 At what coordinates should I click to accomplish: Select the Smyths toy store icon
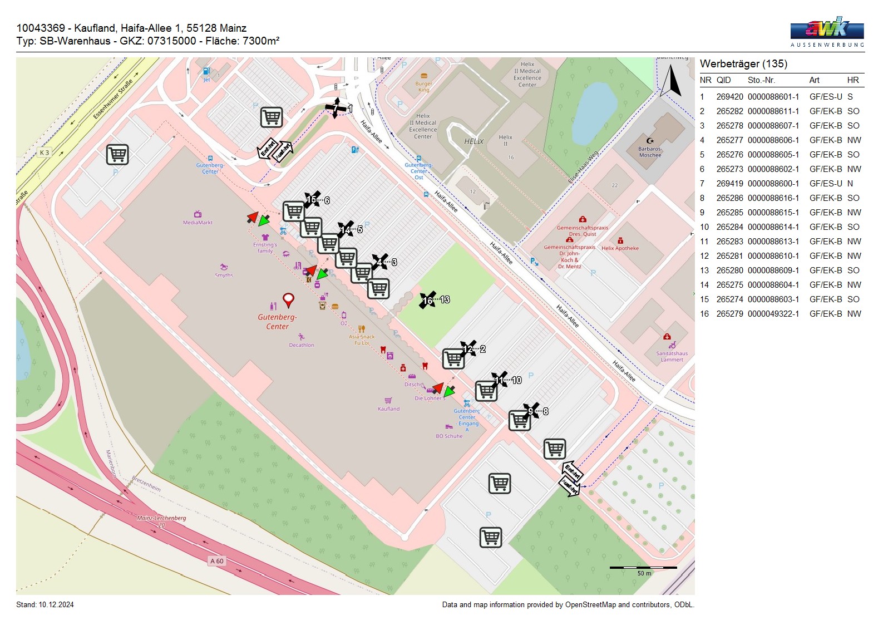pos(224,267)
